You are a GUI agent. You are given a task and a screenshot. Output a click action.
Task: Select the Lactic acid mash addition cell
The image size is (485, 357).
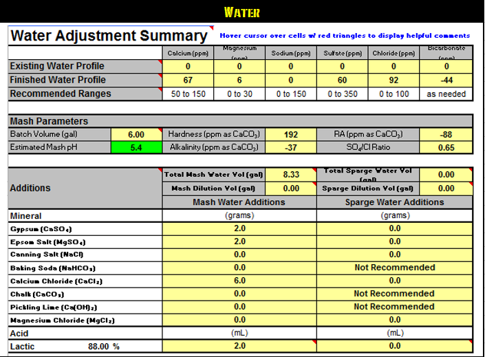pos(239,346)
